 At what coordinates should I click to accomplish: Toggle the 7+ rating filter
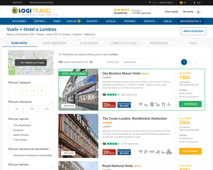click(x=31, y=109)
